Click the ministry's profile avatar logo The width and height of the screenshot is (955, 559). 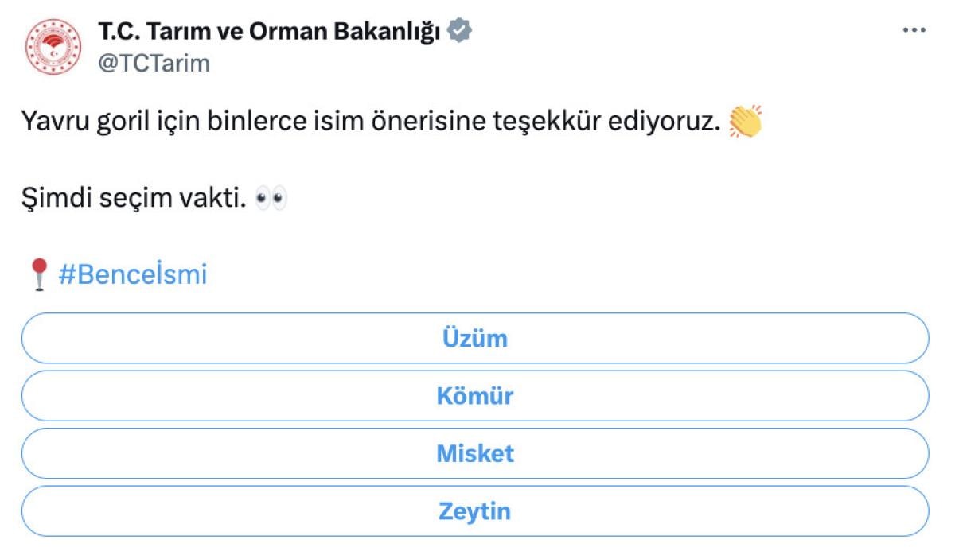[x=53, y=47]
